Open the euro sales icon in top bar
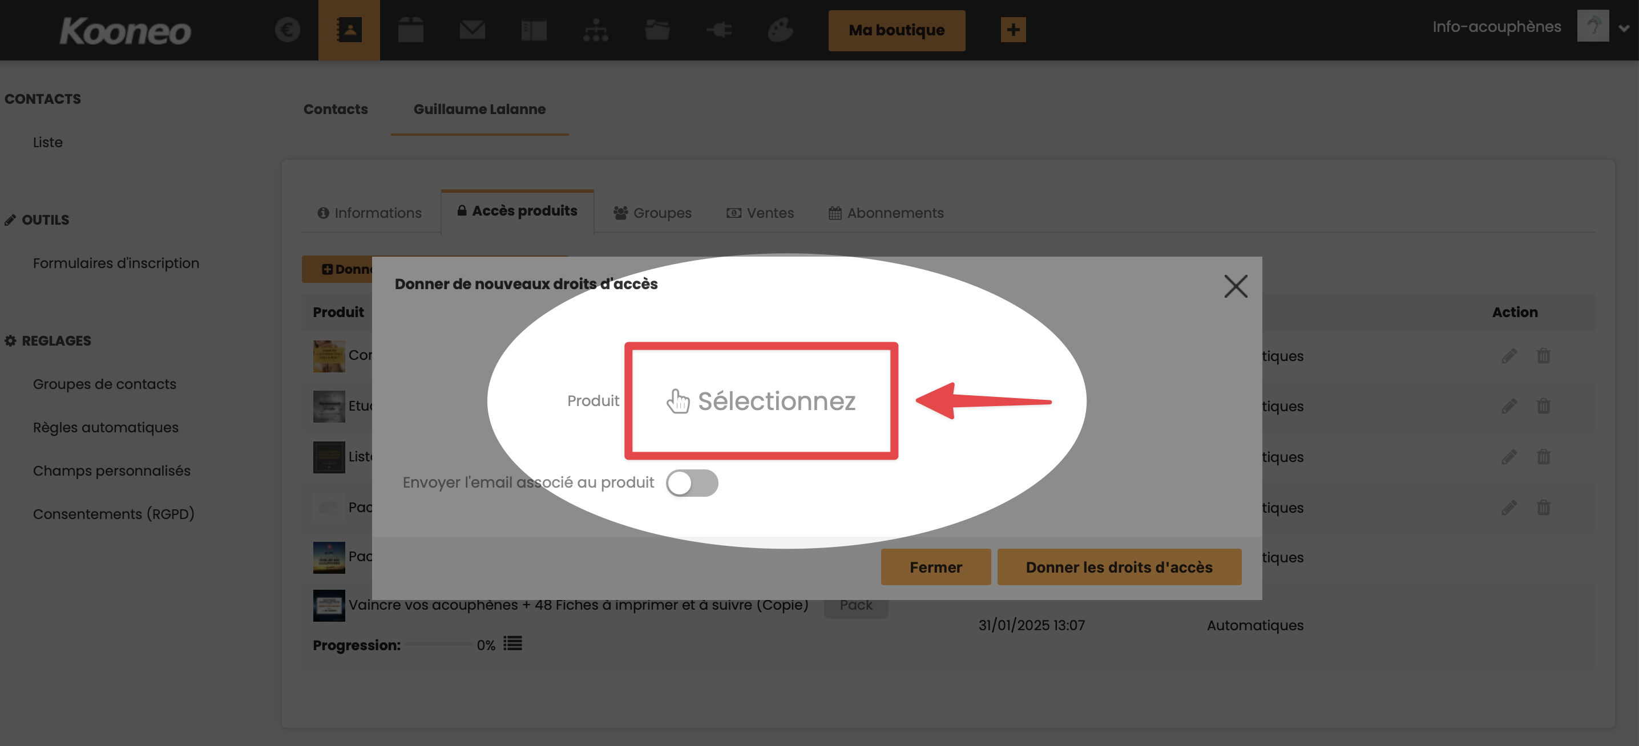 (x=287, y=30)
